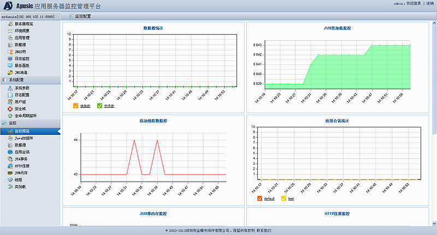Image resolution: width=437 pixels, height=235 pixels.
Task: Open 系统参数 under 系统配置
Action: coord(22,88)
